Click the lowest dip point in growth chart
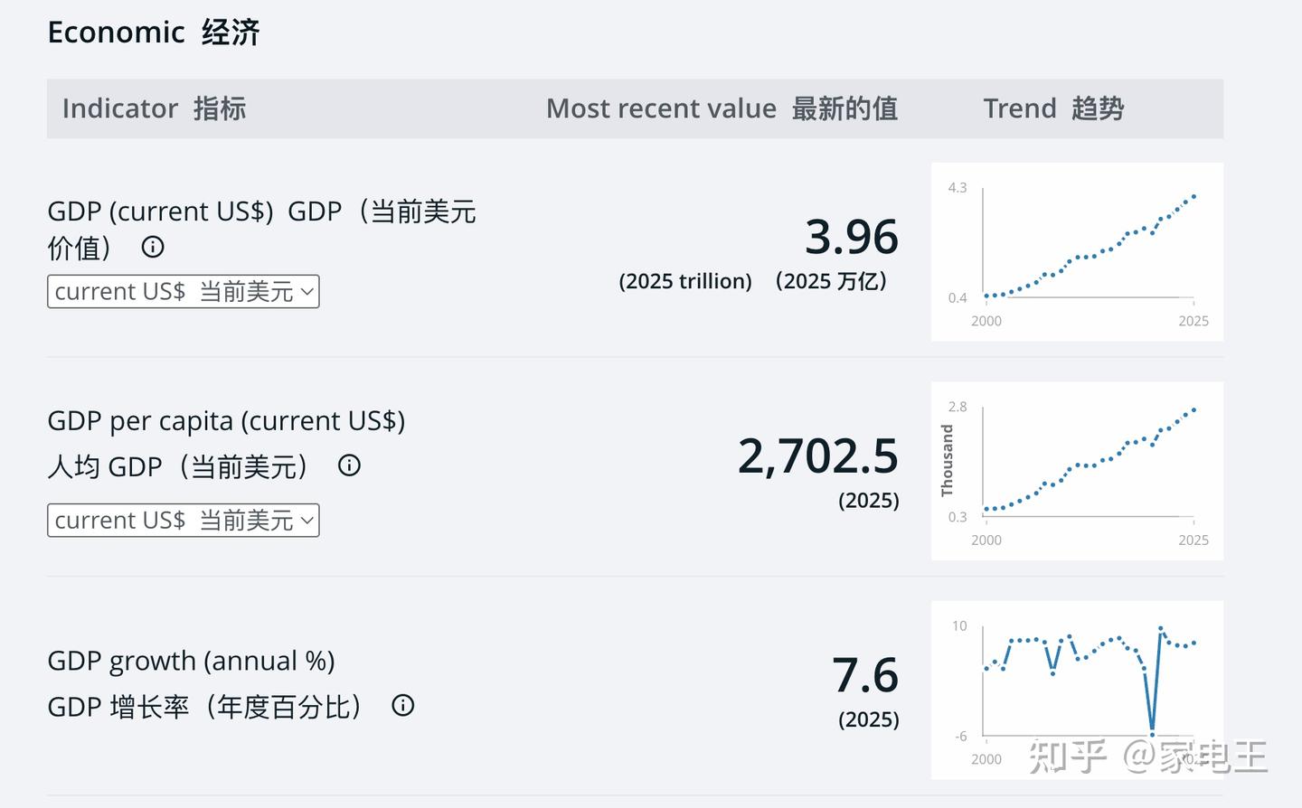Screen dimensions: 1302x808 point(1152,734)
